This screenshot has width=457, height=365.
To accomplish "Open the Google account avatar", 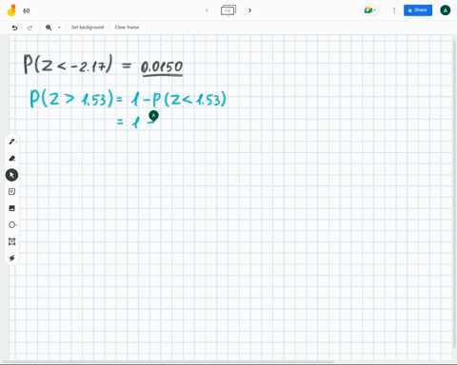I will click(x=446, y=10).
